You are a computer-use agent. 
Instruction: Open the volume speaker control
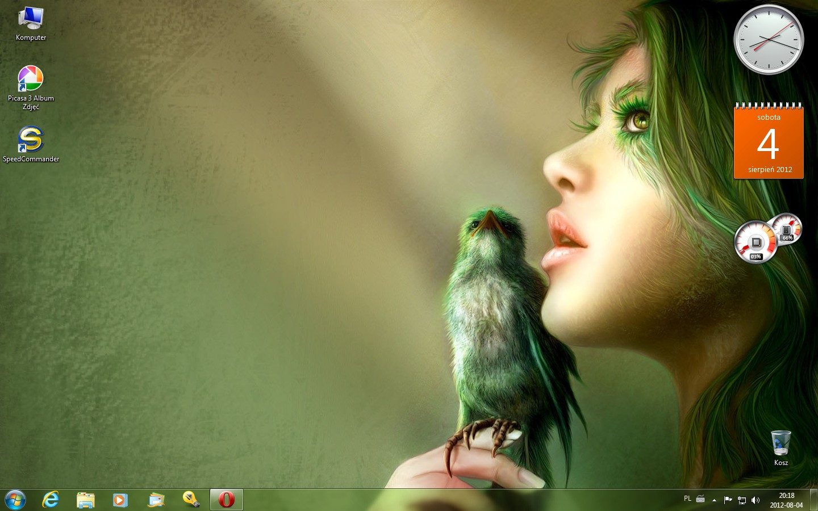(756, 500)
